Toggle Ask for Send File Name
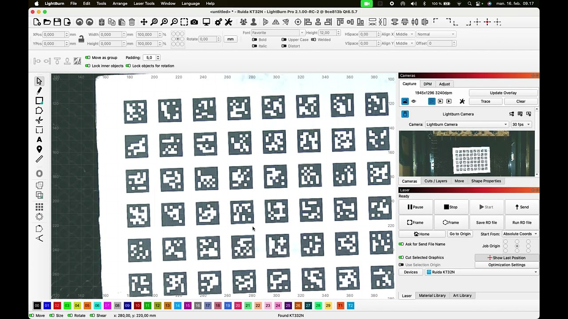Image resolution: width=568 pixels, height=319 pixels. coord(401,244)
